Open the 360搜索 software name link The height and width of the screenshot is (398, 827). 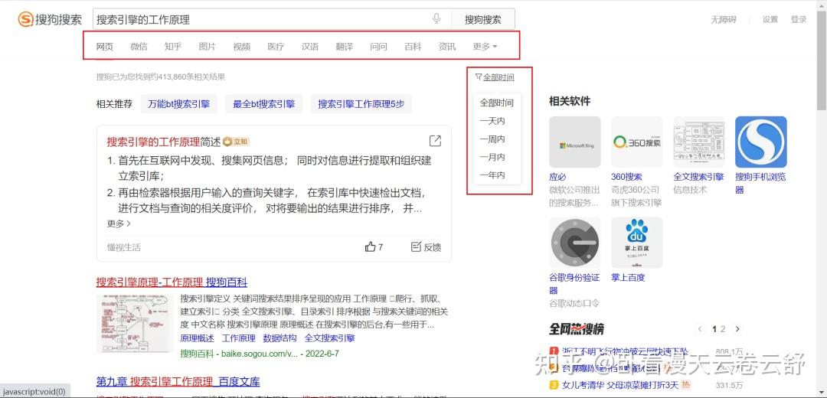626,177
